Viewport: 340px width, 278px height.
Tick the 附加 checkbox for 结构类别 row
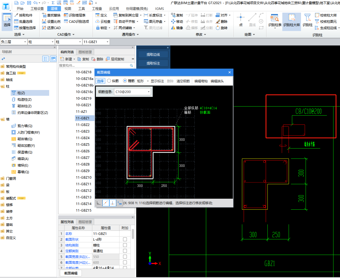125,245
